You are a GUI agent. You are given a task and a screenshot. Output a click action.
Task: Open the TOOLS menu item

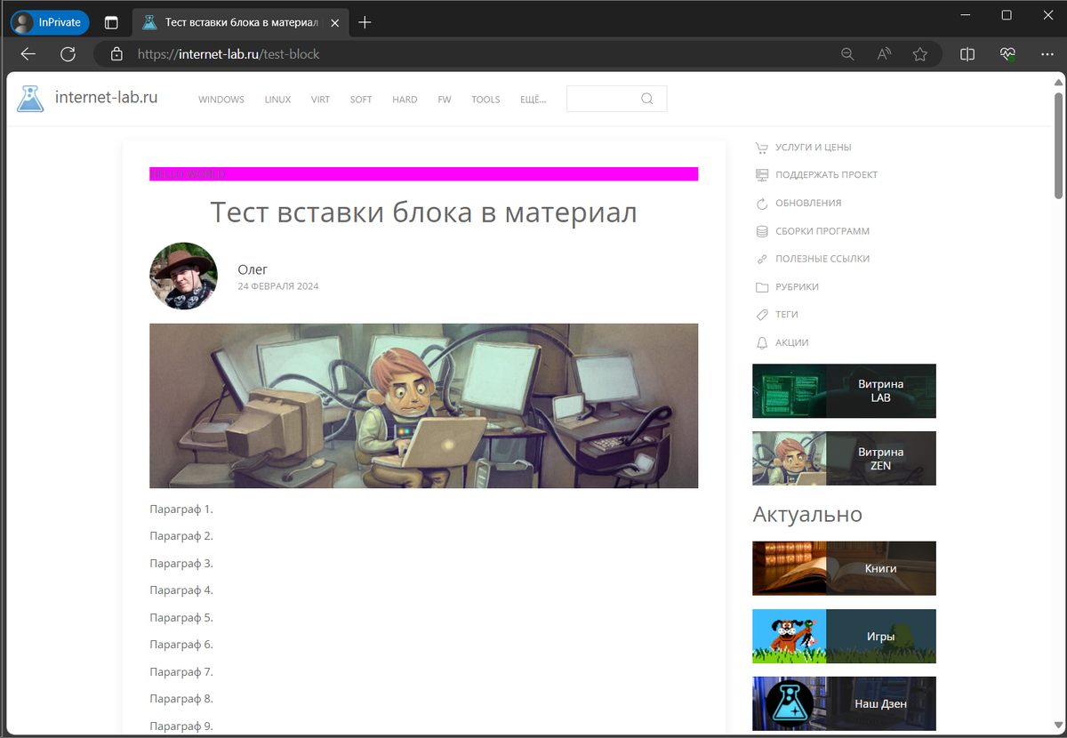coord(485,100)
